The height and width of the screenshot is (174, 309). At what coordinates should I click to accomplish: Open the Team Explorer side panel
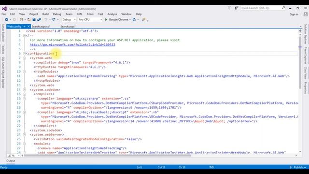pyautogui.click(x=306, y=56)
